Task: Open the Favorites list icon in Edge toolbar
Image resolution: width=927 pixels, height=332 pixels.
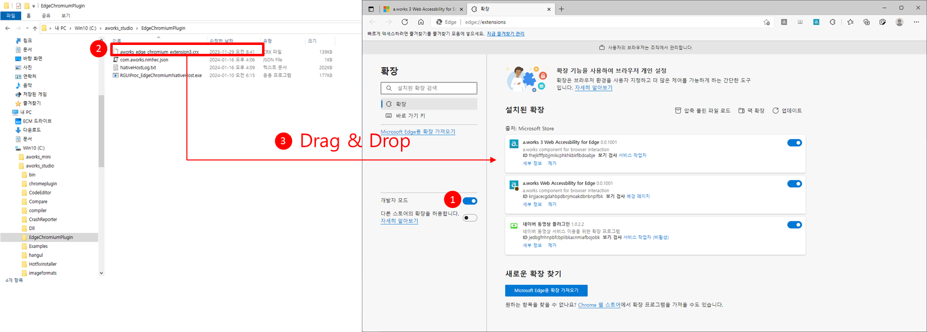Action: [x=850, y=22]
